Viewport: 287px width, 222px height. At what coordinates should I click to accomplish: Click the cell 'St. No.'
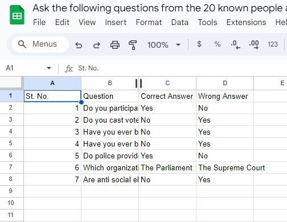tap(52, 96)
